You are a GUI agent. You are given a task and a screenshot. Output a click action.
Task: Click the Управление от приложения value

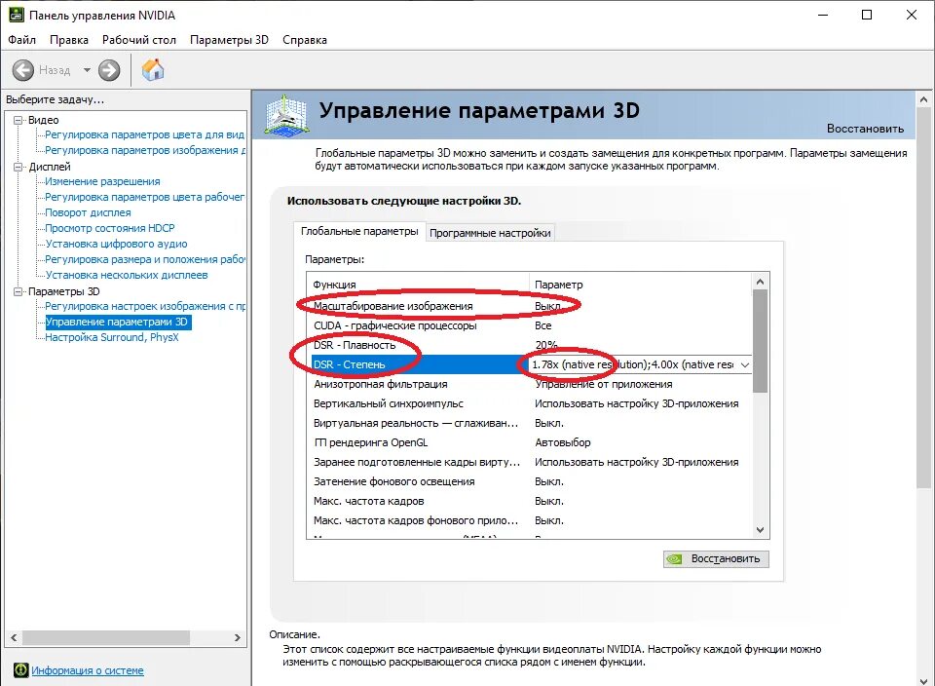click(604, 384)
